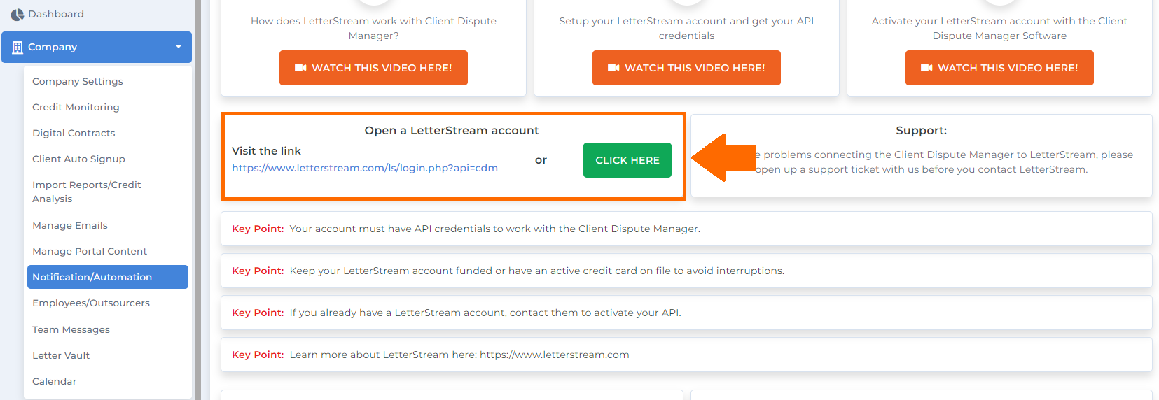The image size is (1159, 400).
Task: Collapse the Company menu caret
Action: tap(179, 47)
